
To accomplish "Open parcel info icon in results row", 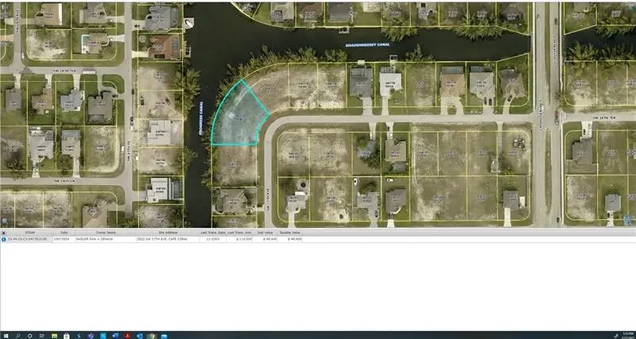I will pyautogui.click(x=4, y=239).
